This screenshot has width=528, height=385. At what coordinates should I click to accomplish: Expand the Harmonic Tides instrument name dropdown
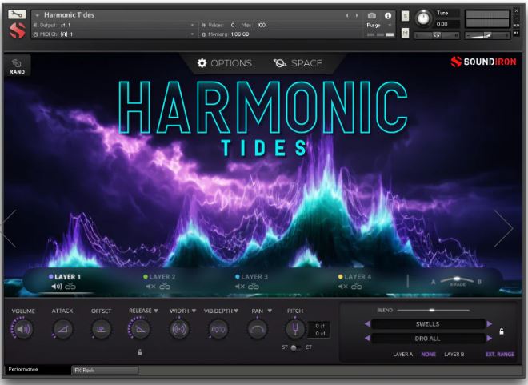tap(38, 15)
